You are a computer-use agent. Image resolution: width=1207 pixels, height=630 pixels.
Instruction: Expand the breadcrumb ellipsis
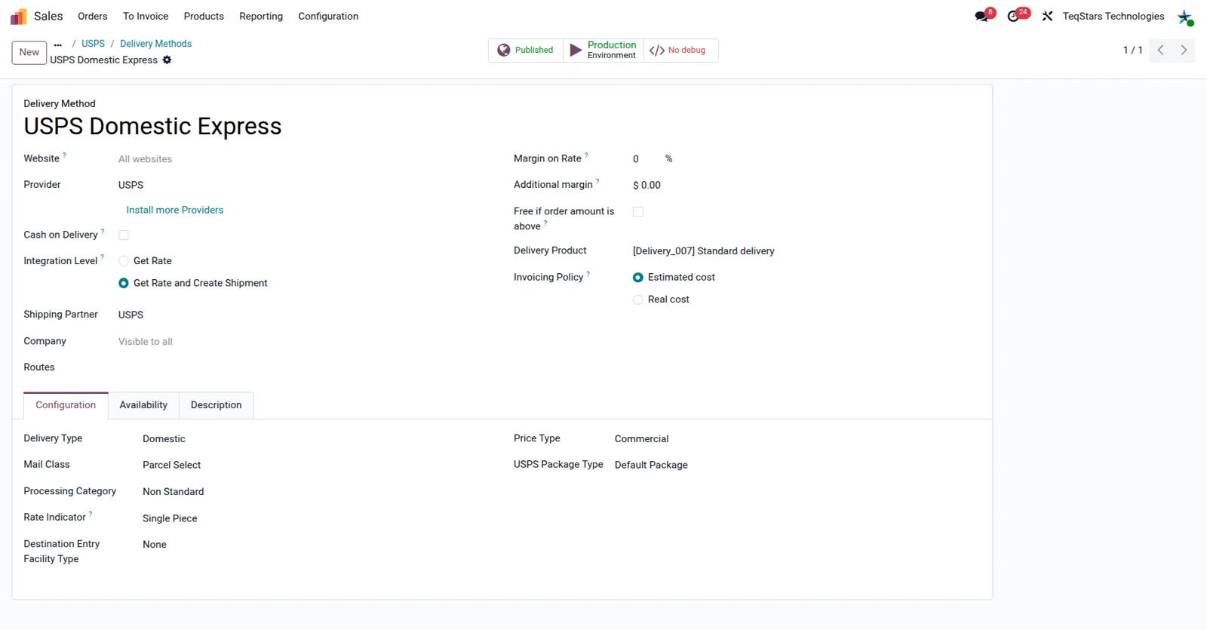point(58,45)
